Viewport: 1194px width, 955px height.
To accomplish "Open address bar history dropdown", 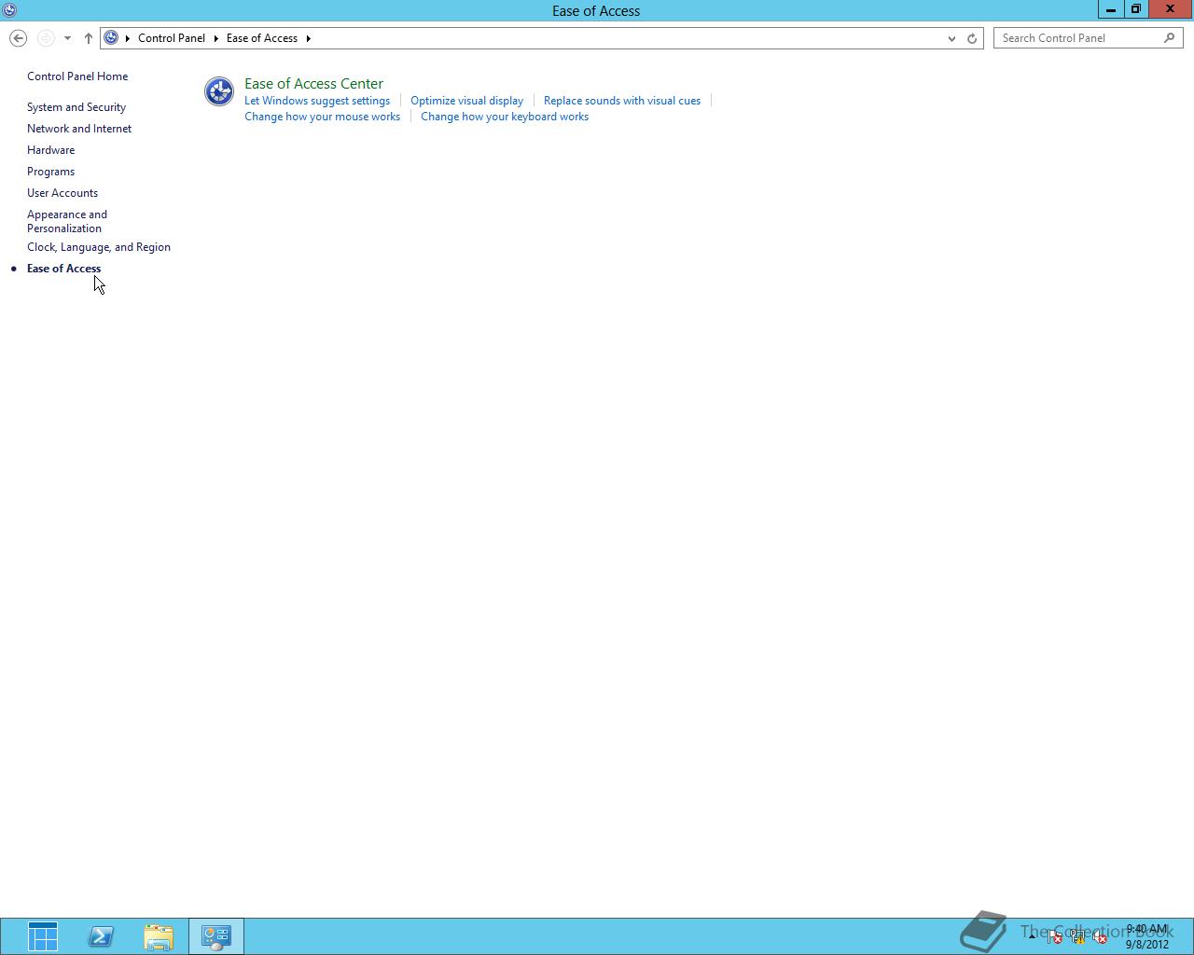I will pos(951,38).
